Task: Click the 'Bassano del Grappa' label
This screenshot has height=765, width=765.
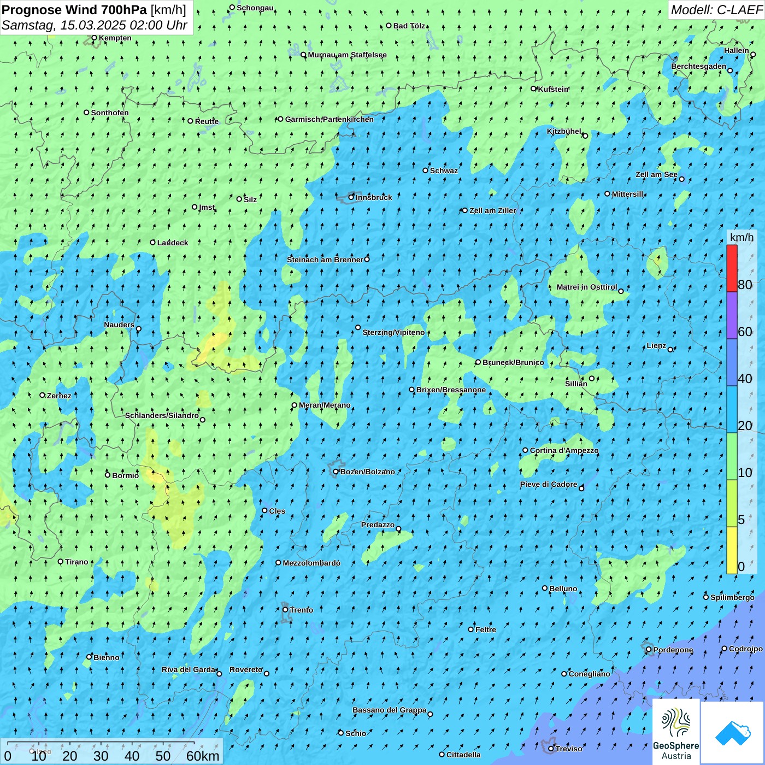Action: [390, 710]
